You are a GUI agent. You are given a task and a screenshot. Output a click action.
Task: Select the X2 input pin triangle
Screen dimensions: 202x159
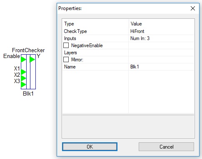pyautogui.click(x=23, y=78)
